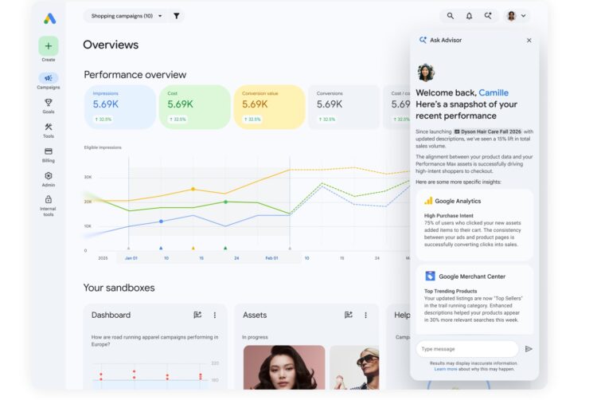Click the Jan 01 date label
Screen dimensions: 597x400
[131, 258]
